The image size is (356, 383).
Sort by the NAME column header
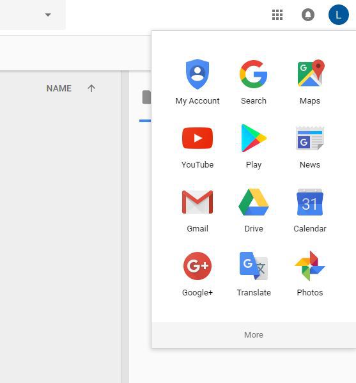click(59, 88)
